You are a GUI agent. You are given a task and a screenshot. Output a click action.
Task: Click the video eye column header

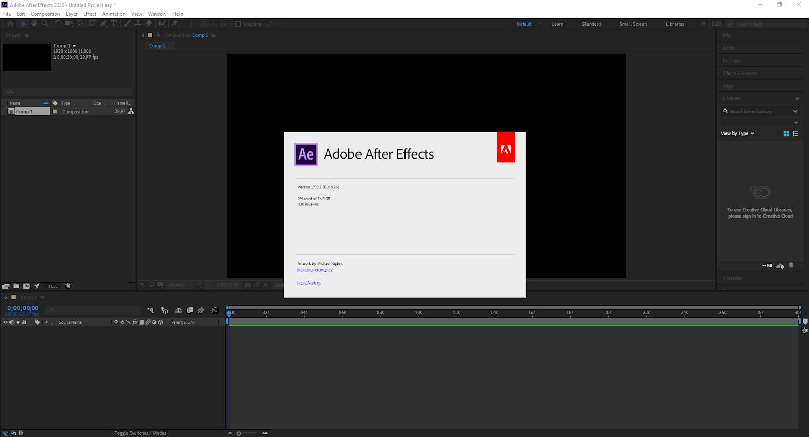[6, 322]
